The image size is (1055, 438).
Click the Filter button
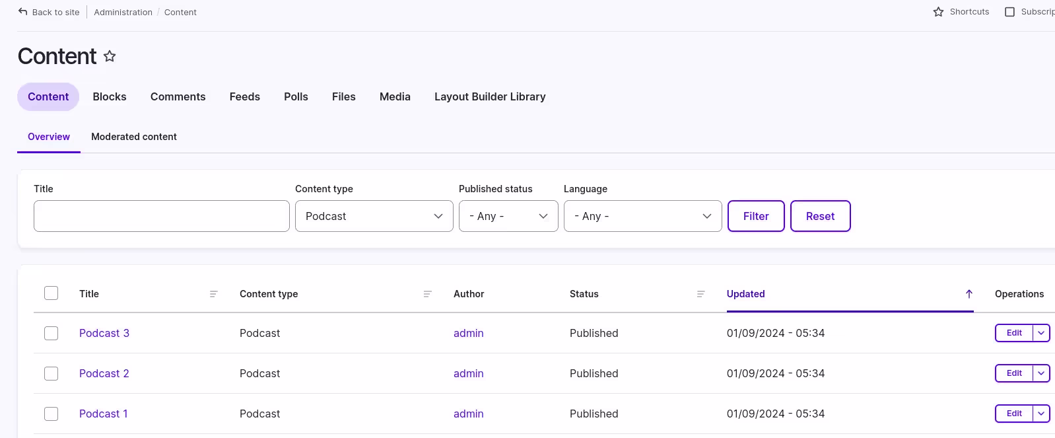[756, 216]
